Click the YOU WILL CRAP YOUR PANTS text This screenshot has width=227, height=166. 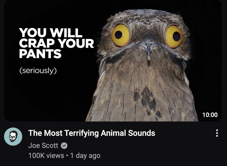[x=56, y=43]
